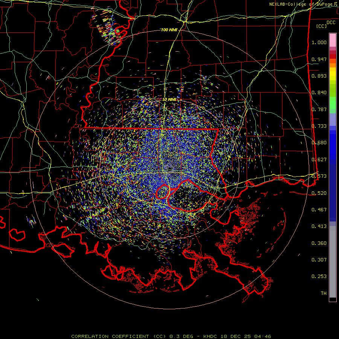This screenshot has height=339, width=339.
Task: Click the 0.787 scale value
Action: coord(319,109)
